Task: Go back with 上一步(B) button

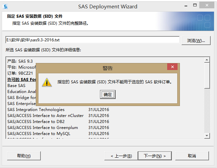Action: point(121,156)
